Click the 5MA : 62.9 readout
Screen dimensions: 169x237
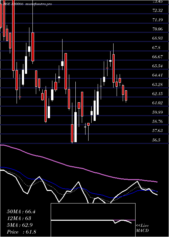tap(20, 225)
